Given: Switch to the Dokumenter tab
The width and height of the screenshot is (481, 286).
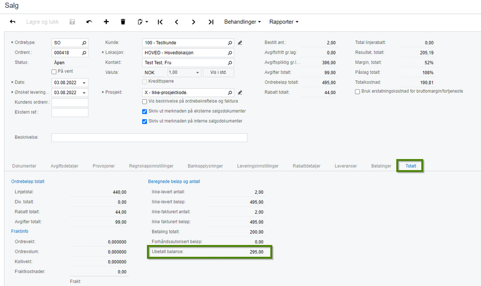Looking at the screenshot, I should pyautogui.click(x=24, y=166).
